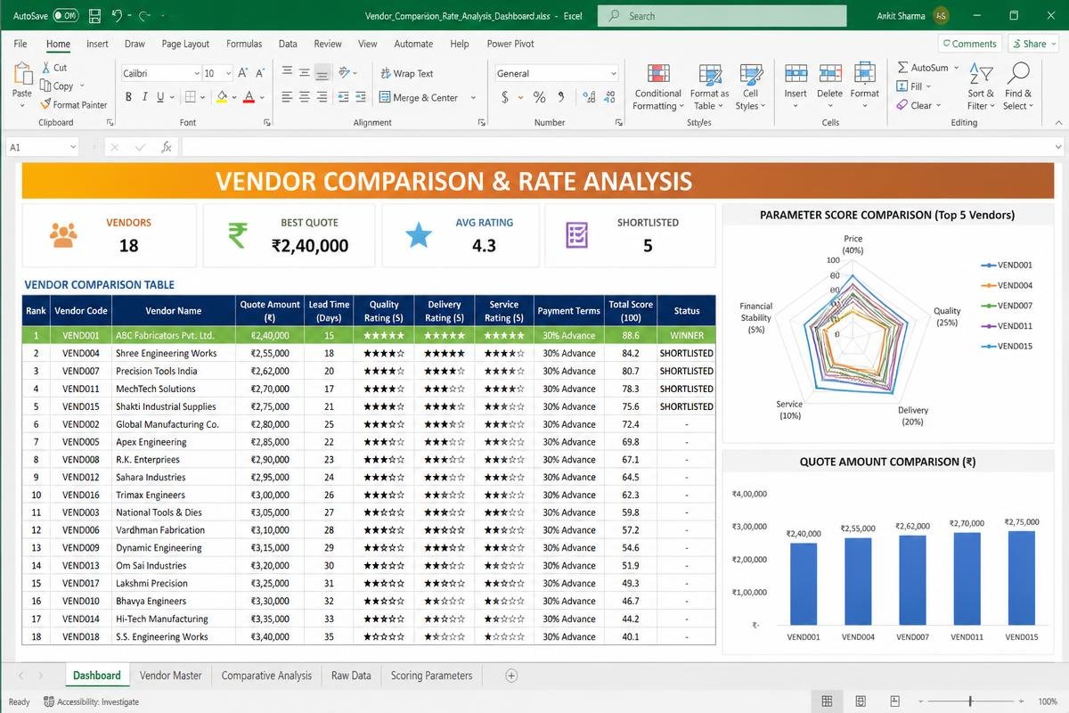Add new sheet with plus button
The image size is (1069, 713).
click(x=511, y=676)
